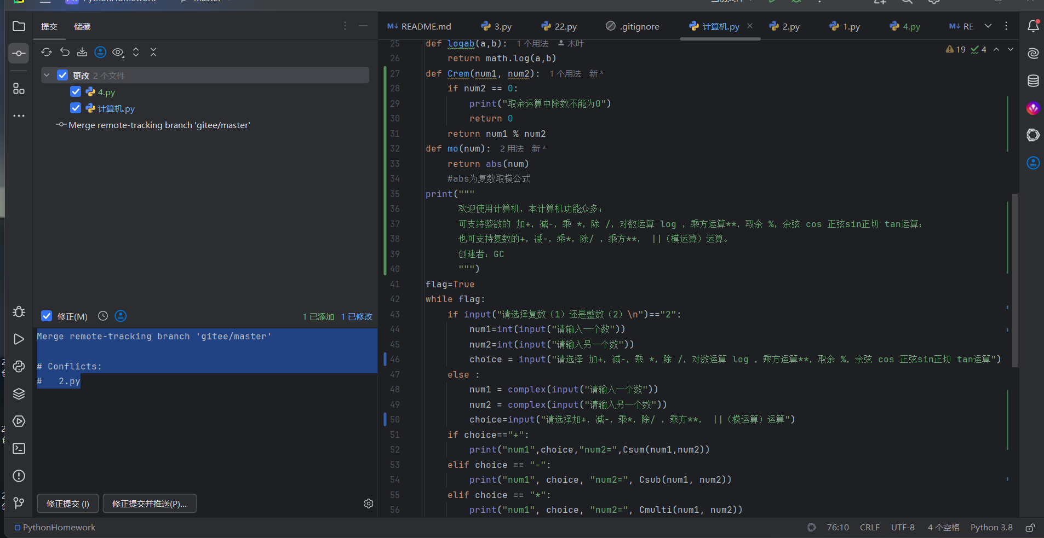
Task: Switch to the .gitignore editor tab
Action: [633, 26]
